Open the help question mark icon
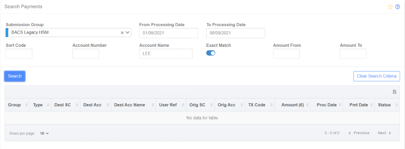 397,7
